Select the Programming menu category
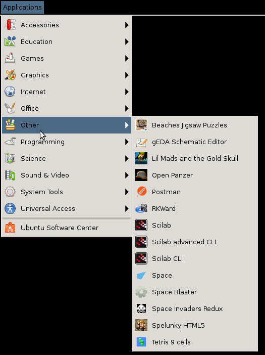The width and height of the screenshot is (265, 355). 67,142
